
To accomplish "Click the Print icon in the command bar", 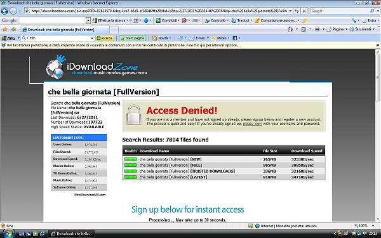I will 317,29.
